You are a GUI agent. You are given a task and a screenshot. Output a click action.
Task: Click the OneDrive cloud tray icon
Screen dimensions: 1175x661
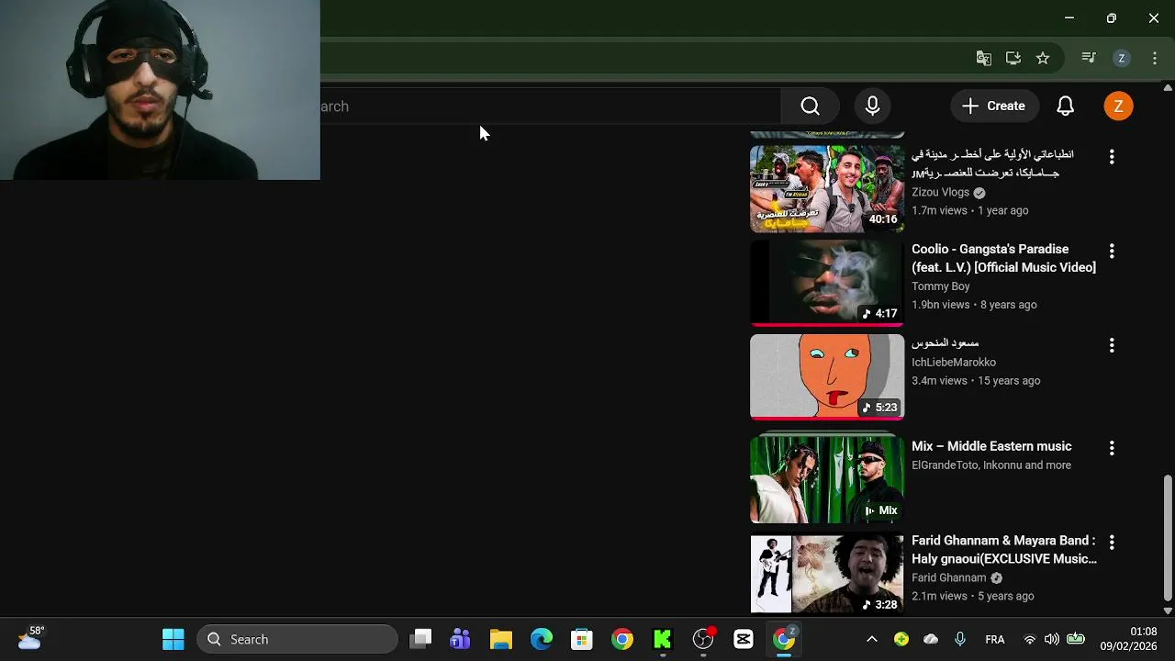931,639
